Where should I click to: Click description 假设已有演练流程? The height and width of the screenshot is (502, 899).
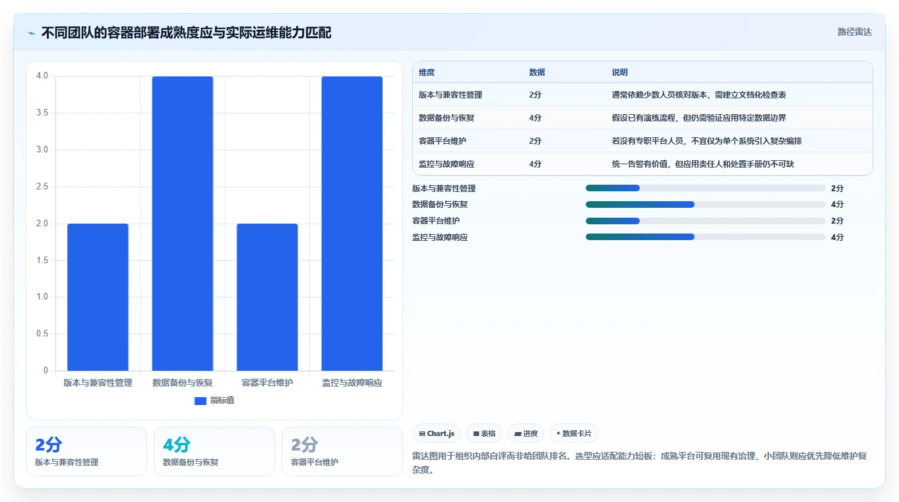699,118
